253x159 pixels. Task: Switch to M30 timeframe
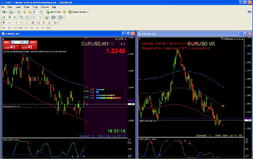click(20, 28)
